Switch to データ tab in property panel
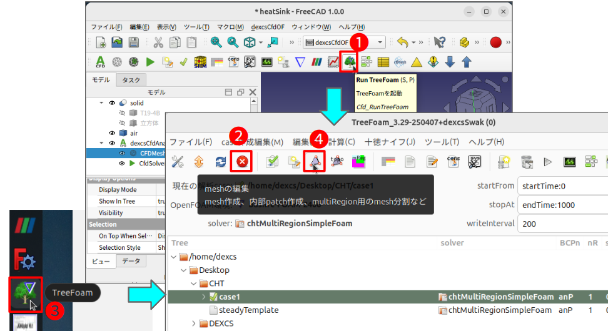 [x=131, y=261]
